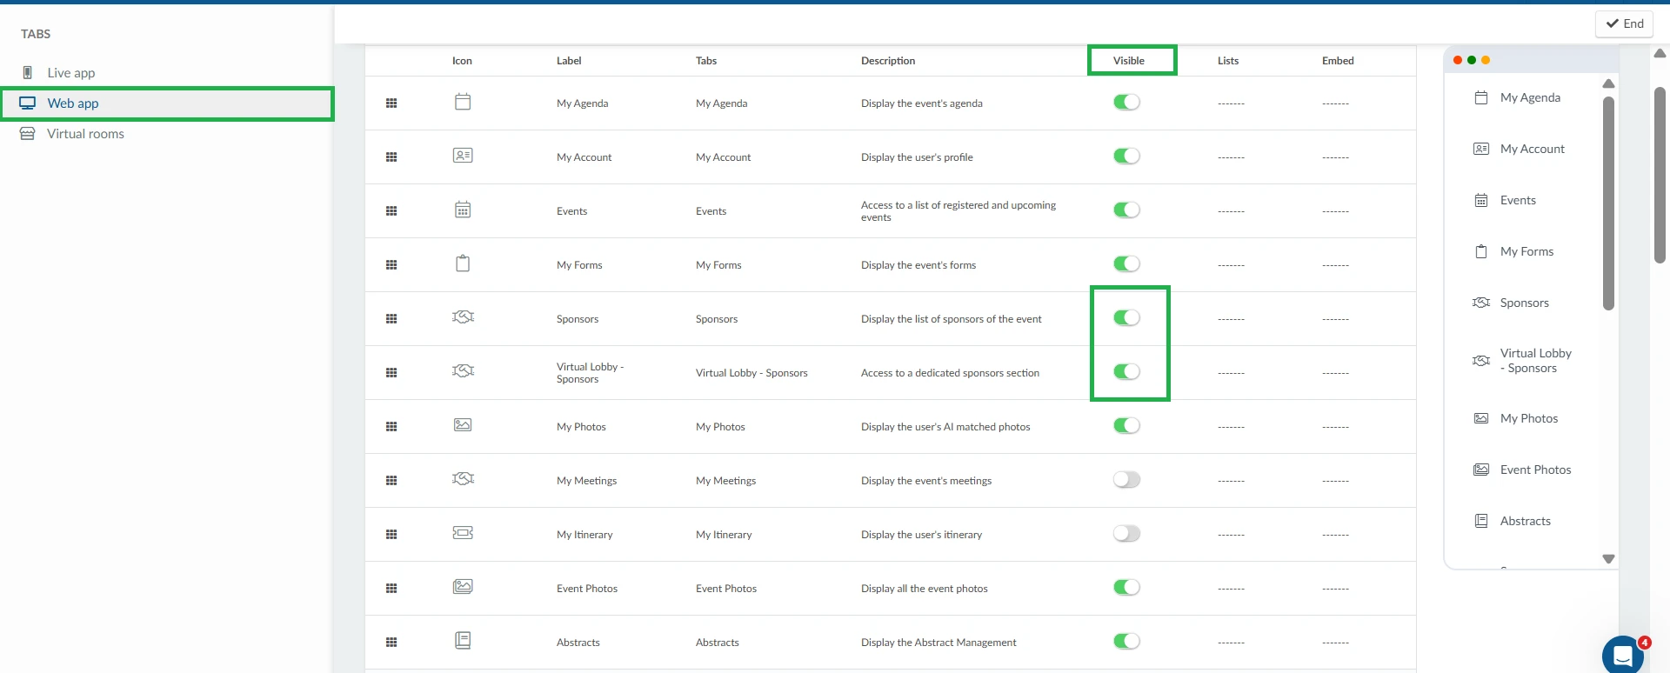Screen dimensions: 1670x673
Task: Toggle visibility for My Agenda
Action: (1126, 103)
